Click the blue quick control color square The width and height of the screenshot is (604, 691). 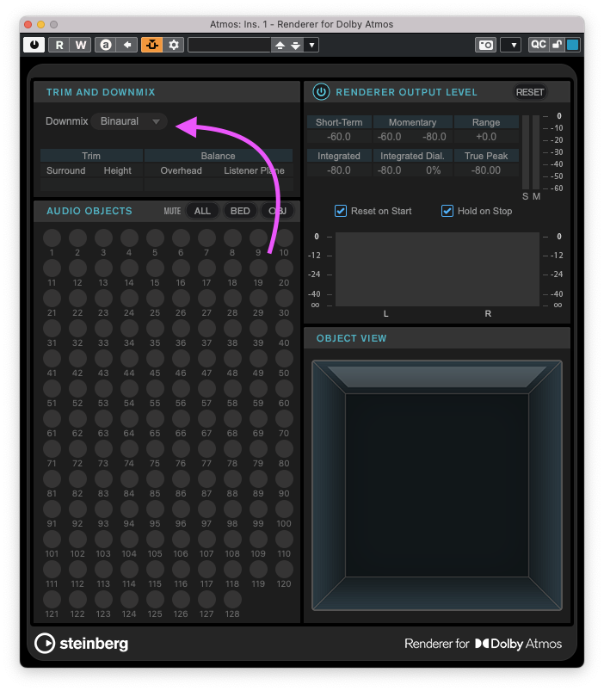click(572, 45)
